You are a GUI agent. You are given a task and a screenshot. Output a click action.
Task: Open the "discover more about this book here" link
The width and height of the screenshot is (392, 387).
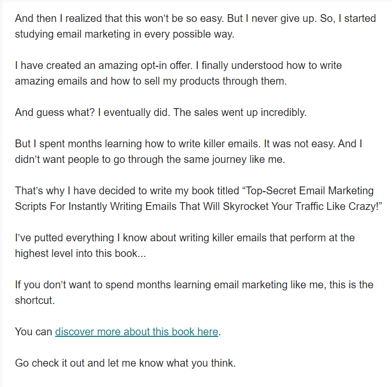tap(136, 332)
